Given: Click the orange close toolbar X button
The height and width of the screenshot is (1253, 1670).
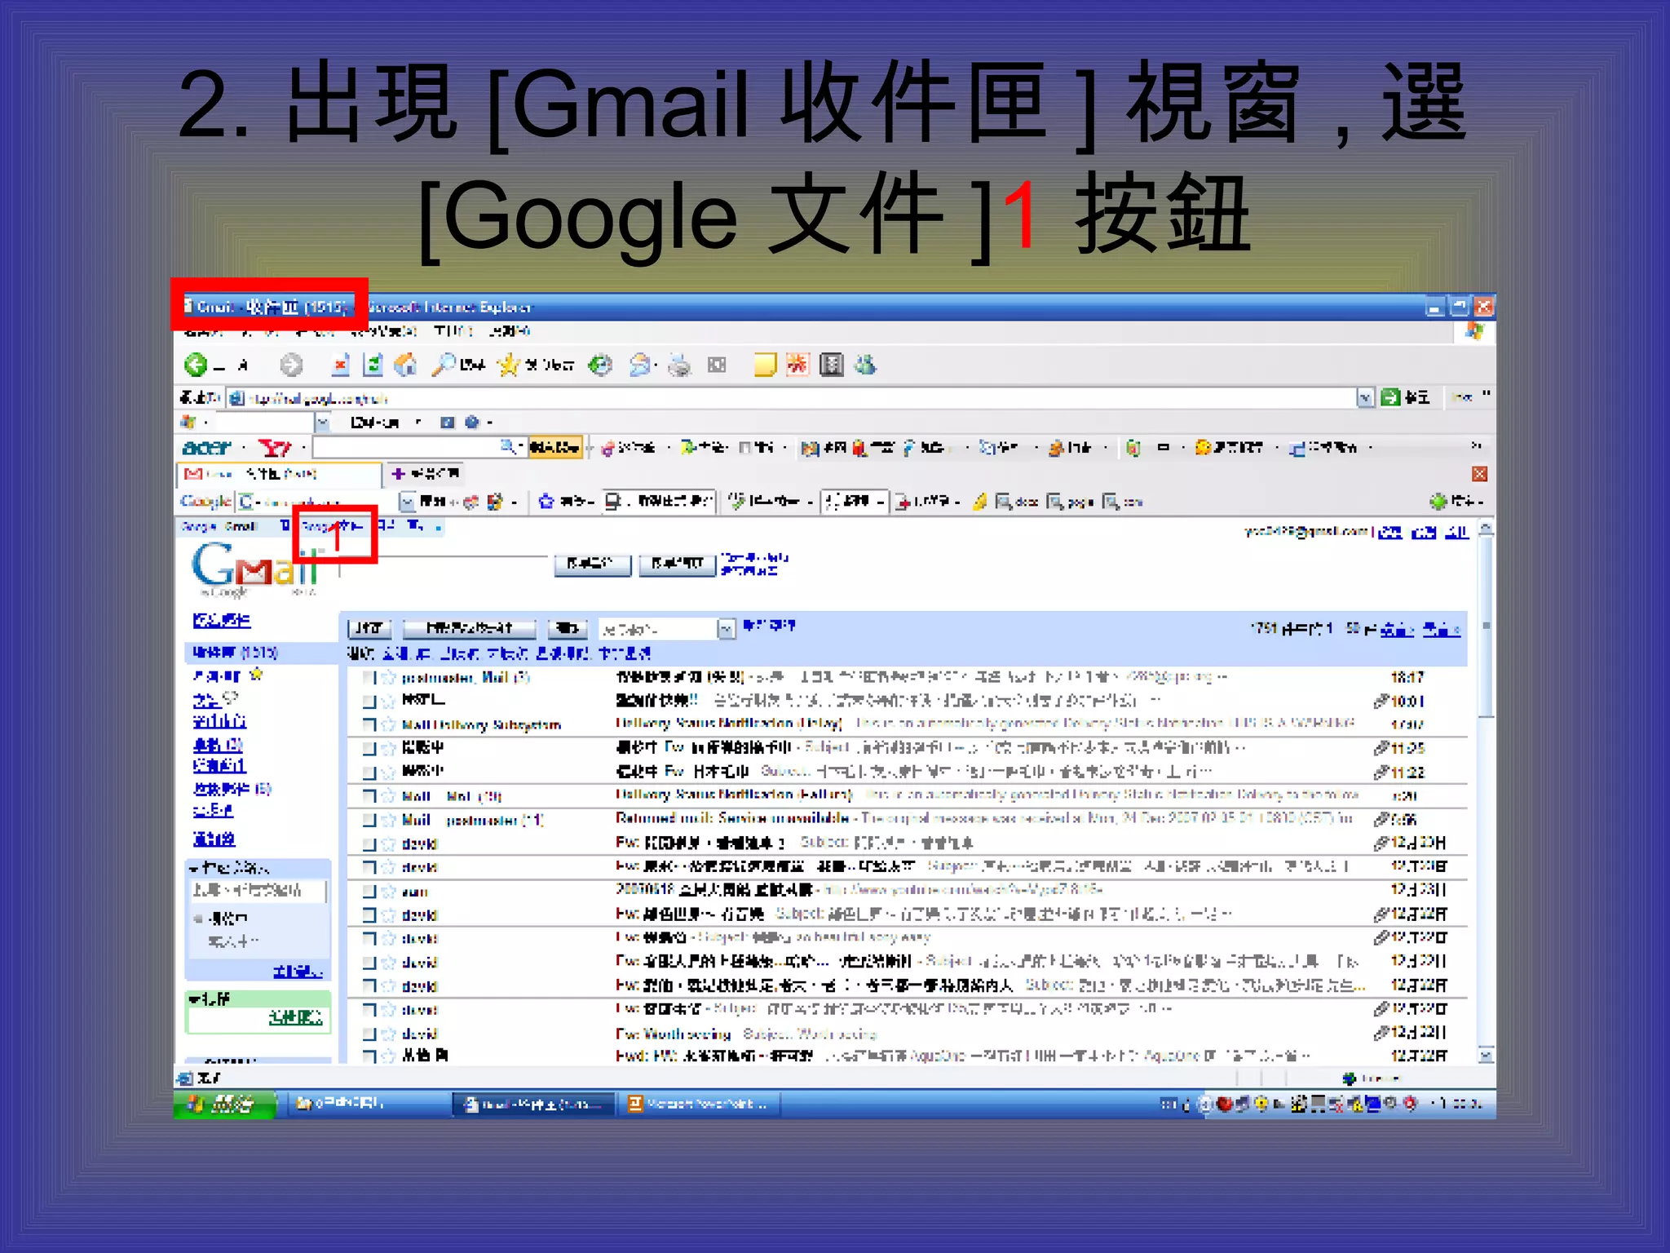Looking at the screenshot, I should point(1480,474).
